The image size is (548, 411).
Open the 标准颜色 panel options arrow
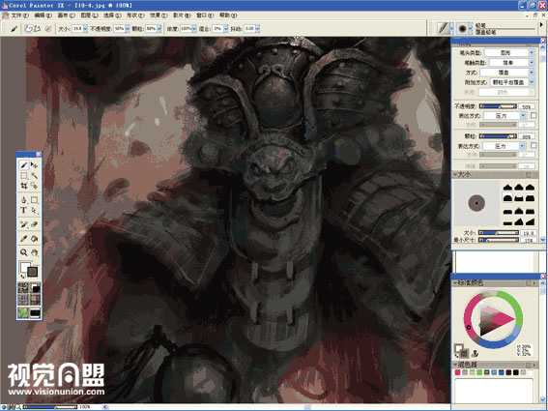point(534,283)
